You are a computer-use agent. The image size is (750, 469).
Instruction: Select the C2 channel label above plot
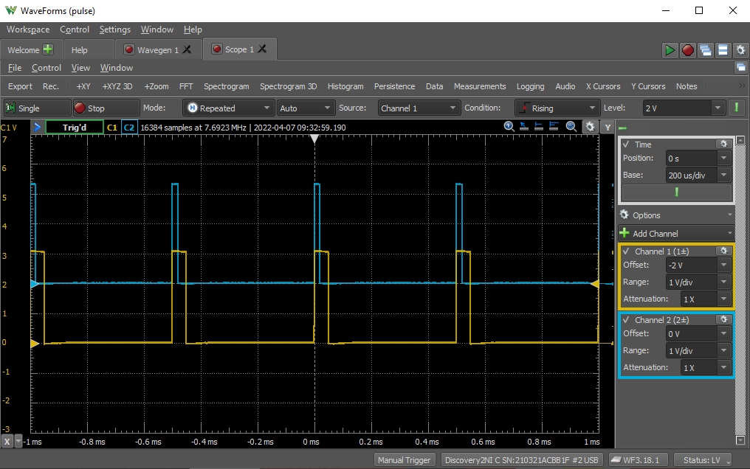[x=129, y=128]
